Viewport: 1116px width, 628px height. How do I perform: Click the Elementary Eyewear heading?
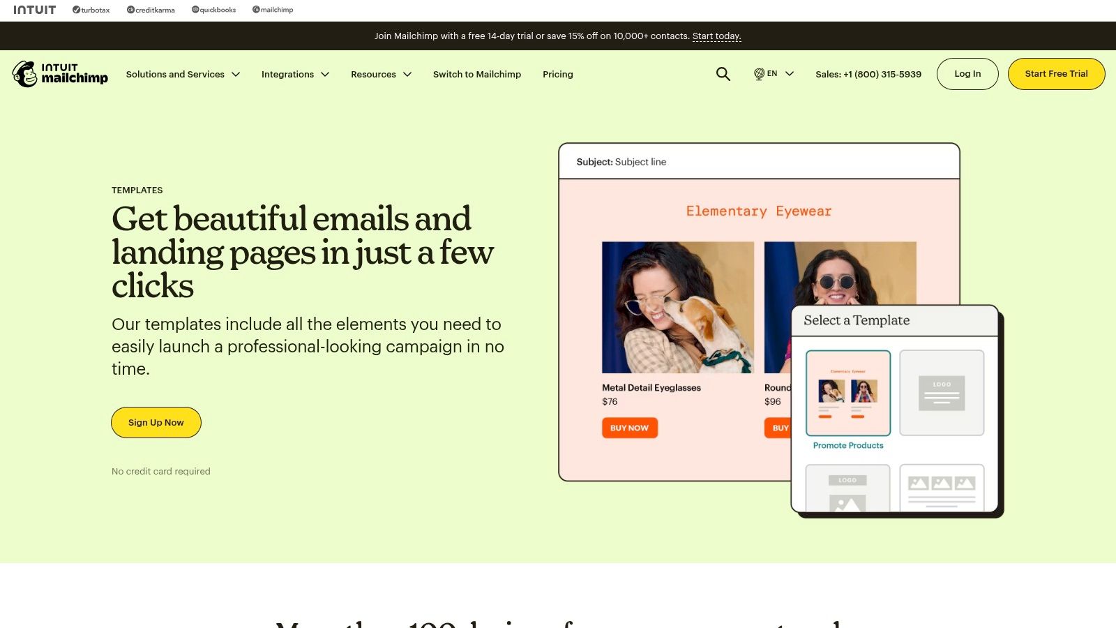(x=759, y=211)
